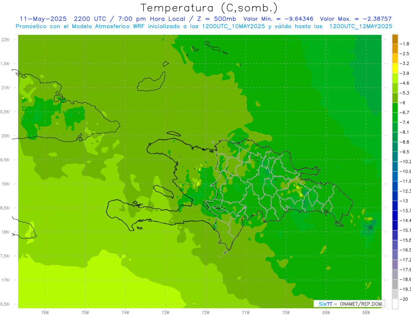Click the "-13" colorbar value
Image resolution: width=411 pixels, height=317 pixels.
click(x=404, y=201)
